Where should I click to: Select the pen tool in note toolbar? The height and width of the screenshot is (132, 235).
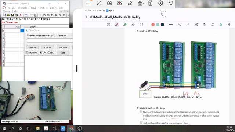[x=117, y=25]
